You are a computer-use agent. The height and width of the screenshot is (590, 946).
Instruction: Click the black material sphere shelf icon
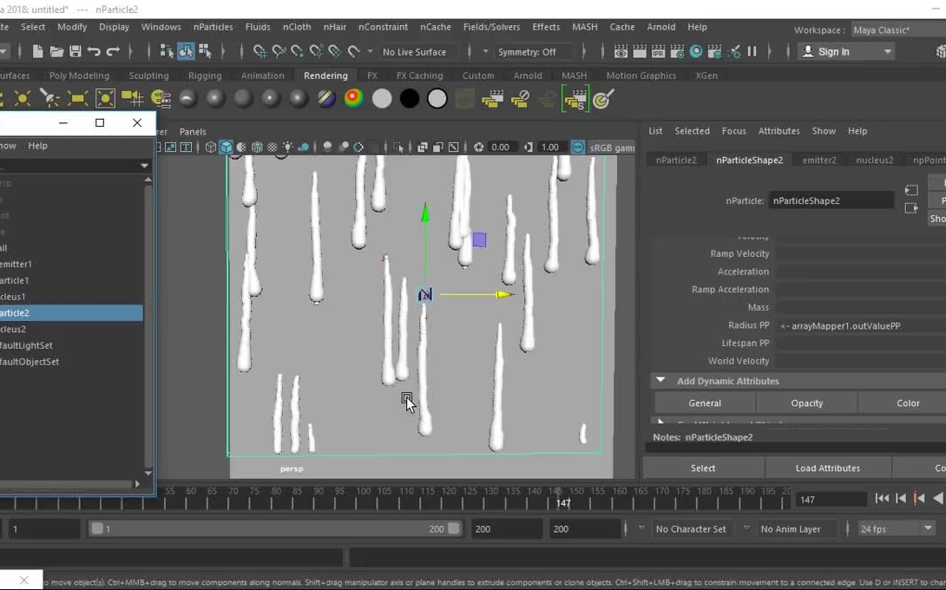[x=409, y=99]
